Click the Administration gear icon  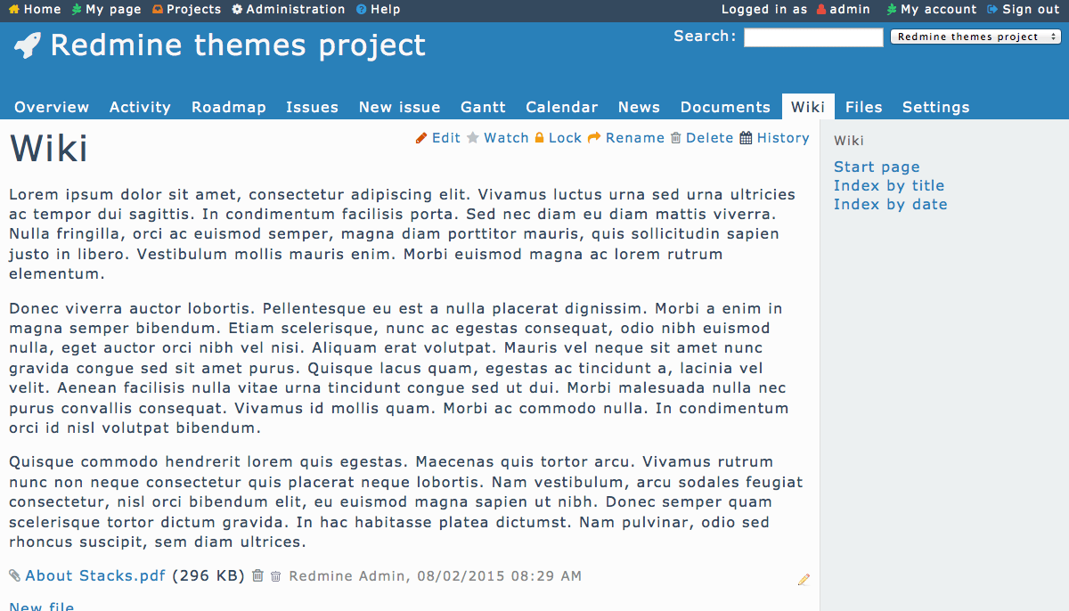coord(237,10)
